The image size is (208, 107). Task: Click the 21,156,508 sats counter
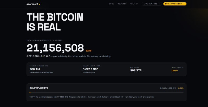[55, 48]
